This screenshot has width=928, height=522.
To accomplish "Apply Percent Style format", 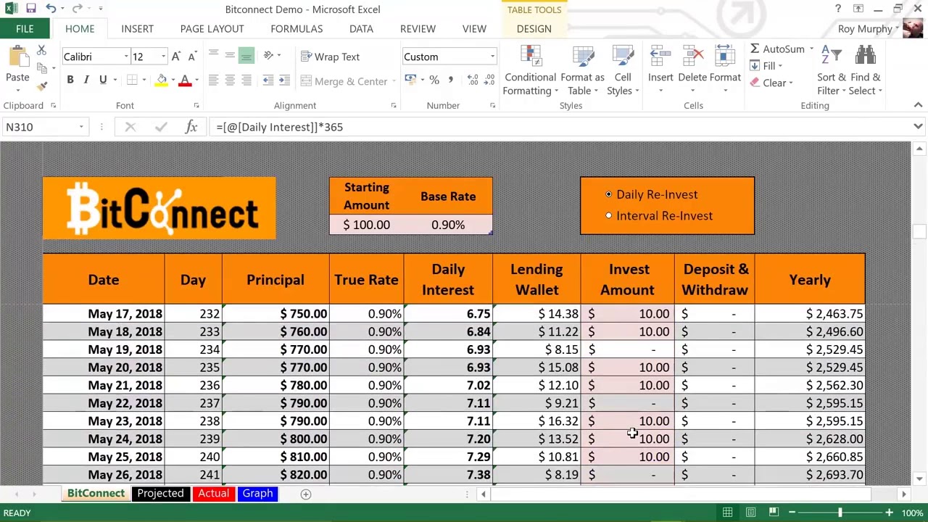I will coord(434,80).
